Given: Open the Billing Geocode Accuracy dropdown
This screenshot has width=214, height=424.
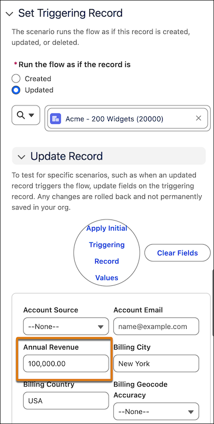Looking at the screenshot, I should pyautogui.click(x=156, y=412).
